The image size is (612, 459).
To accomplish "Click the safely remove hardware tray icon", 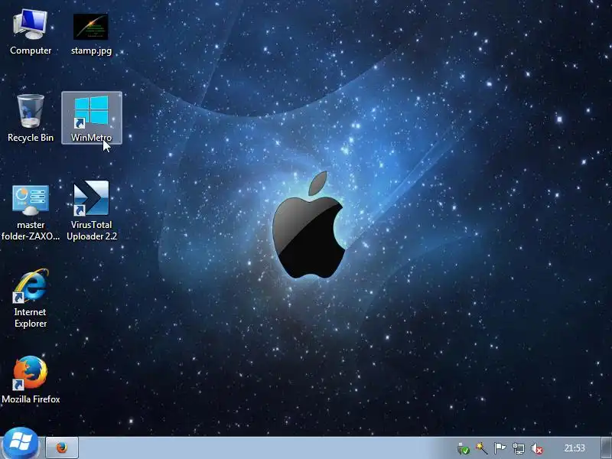I will point(464,448).
